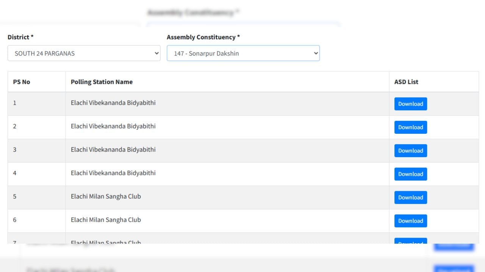Image resolution: width=485 pixels, height=272 pixels.
Task: Click the PS No column header
Action: pos(22,82)
